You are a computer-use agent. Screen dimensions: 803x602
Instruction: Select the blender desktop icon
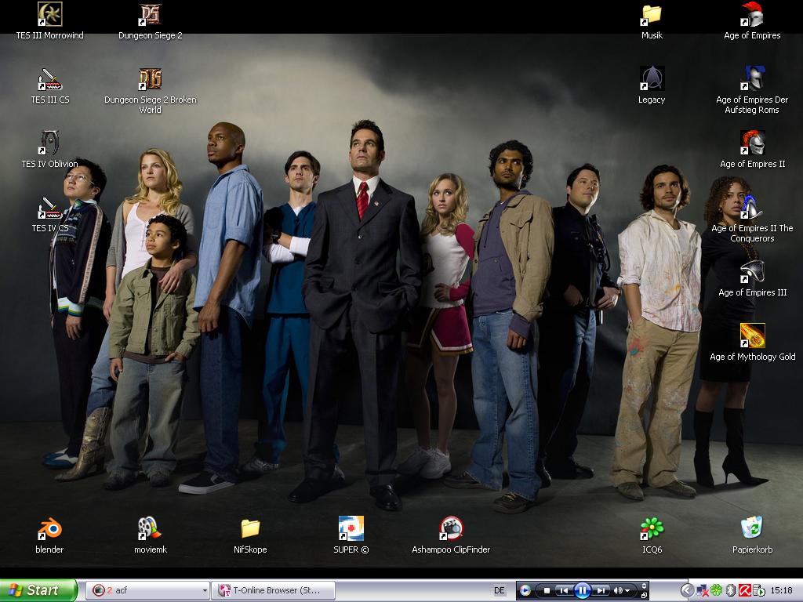coord(49,529)
